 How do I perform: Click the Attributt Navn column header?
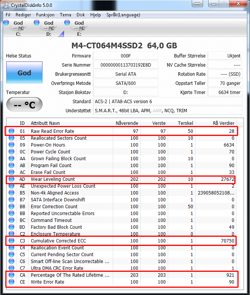[x=71, y=123]
